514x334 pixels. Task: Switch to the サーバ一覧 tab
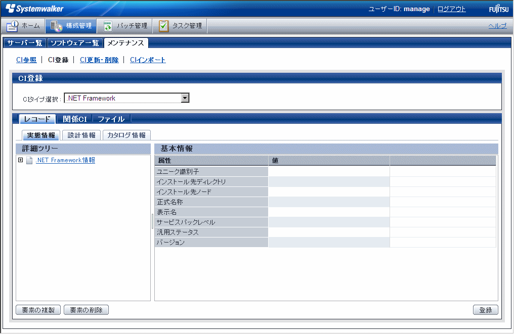point(25,43)
